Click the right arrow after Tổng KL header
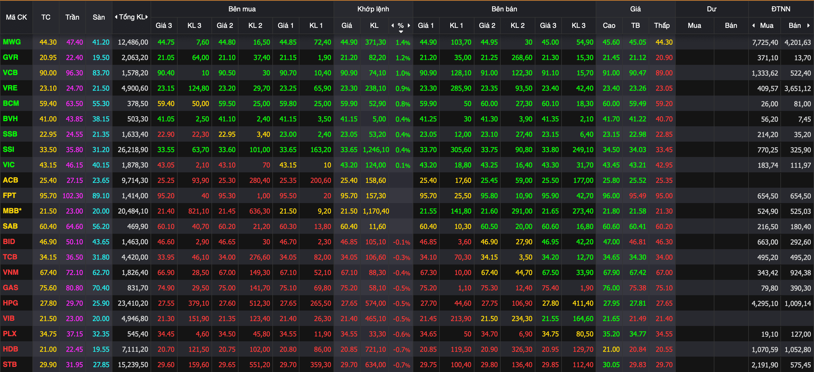The height and width of the screenshot is (372, 814). [x=147, y=17]
